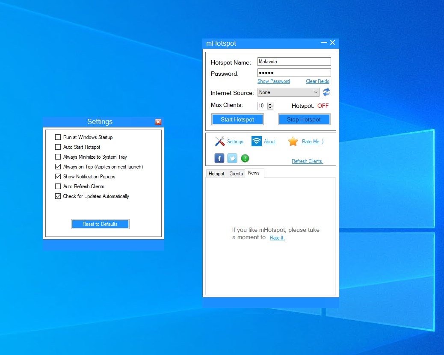
Task: Minimize the mHotspot window
Action: (x=324, y=43)
